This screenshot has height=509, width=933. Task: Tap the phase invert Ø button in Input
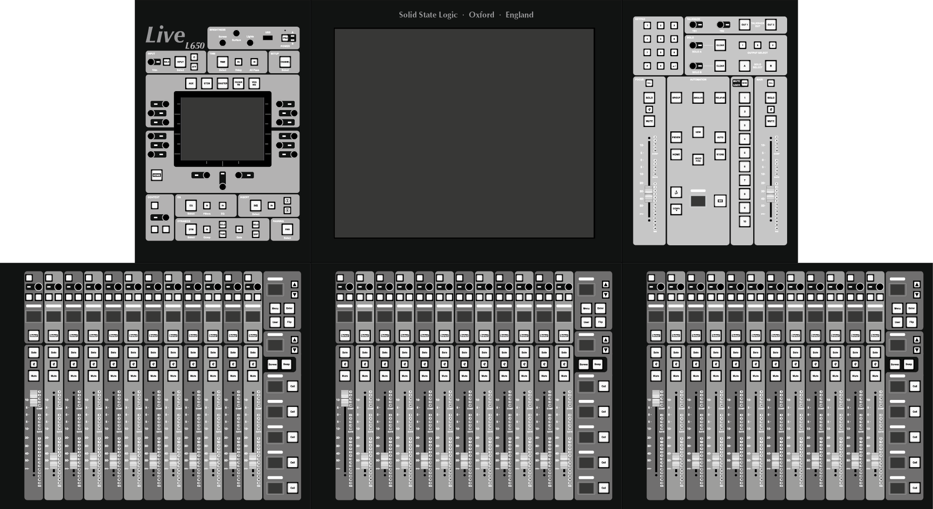[194, 57]
